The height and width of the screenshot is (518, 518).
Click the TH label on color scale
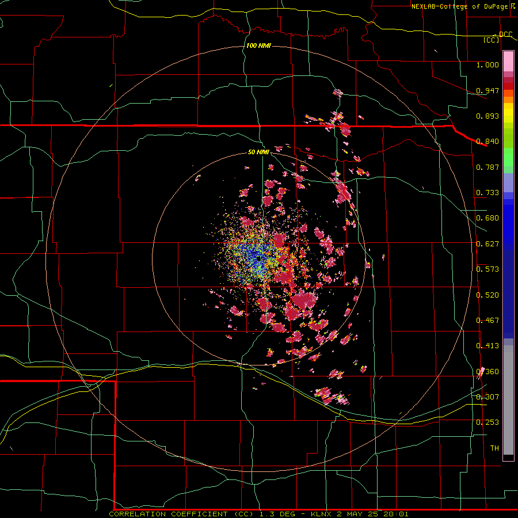pos(494,448)
